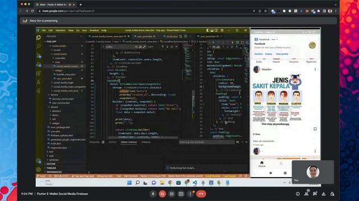Open the Windows Start button in shared taskbar
The height and width of the screenshot is (201, 359).
click(x=130, y=183)
